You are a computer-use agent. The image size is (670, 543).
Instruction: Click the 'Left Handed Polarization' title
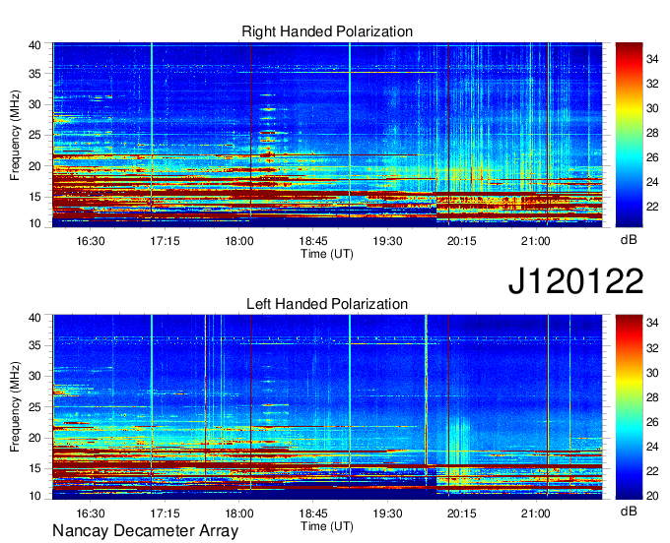(x=327, y=304)
